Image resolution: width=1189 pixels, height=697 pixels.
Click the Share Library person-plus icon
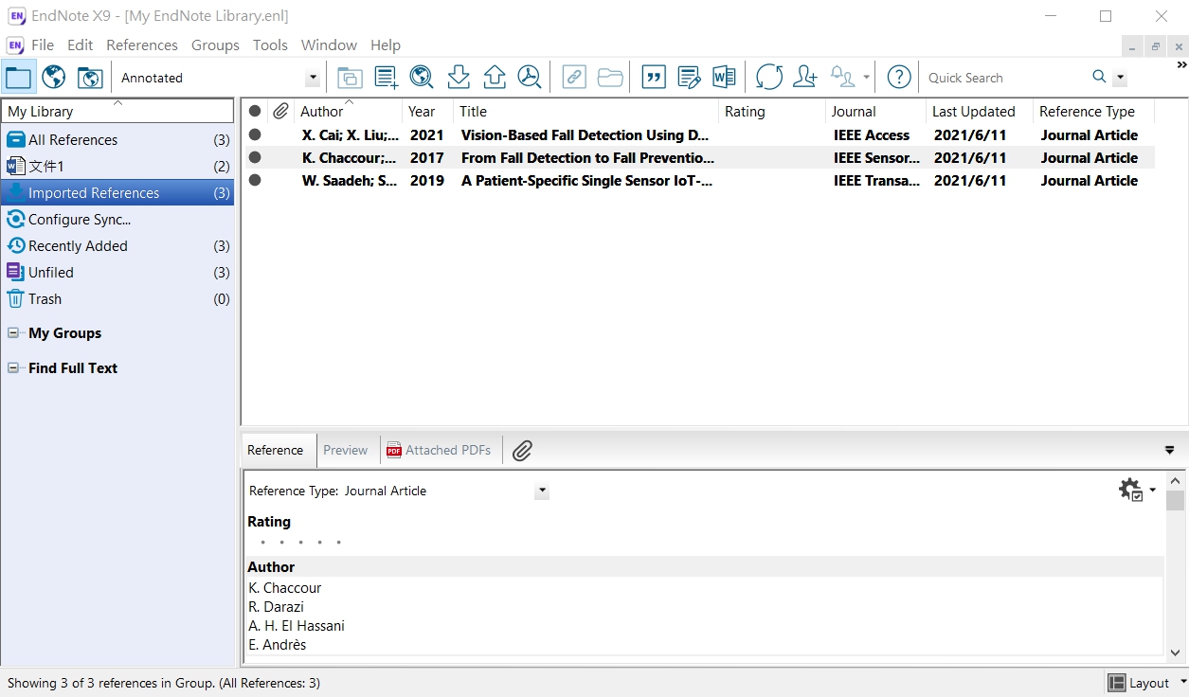(x=805, y=78)
